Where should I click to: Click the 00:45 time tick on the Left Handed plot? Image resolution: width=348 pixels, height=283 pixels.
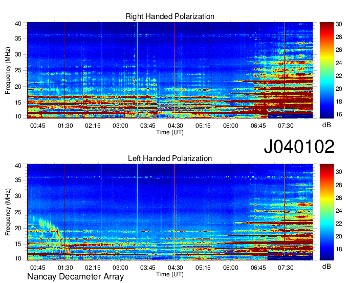pyautogui.click(x=37, y=268)
